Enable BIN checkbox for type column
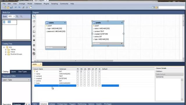The image size is (186, 105). coord(88,83)
